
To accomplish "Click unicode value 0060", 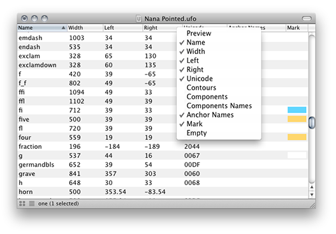I will [192, 174].
